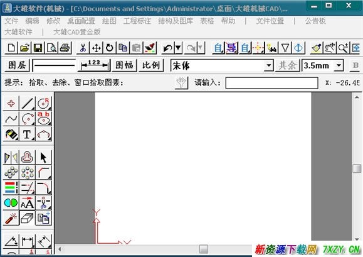
Task: Click the Copy icon in toolbar
Action: coord(123,48)
